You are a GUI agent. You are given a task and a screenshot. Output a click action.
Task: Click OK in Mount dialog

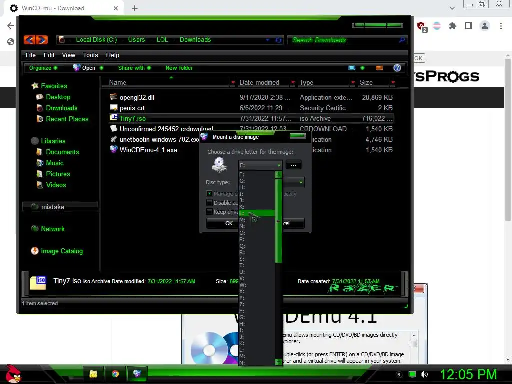click(x=223, y=223)
